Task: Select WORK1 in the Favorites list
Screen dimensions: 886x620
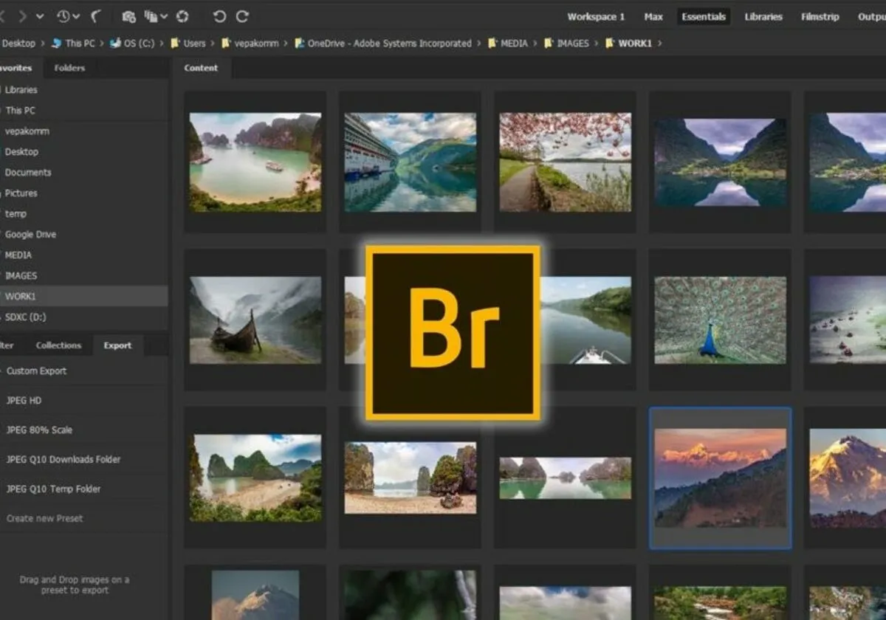Action: click(x=22, y=296)
